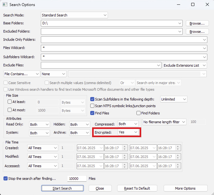Open the Encrypted attribute dropdown
Image resolution: width=214 pixels, height=195 pixels.
coord(128,132)
